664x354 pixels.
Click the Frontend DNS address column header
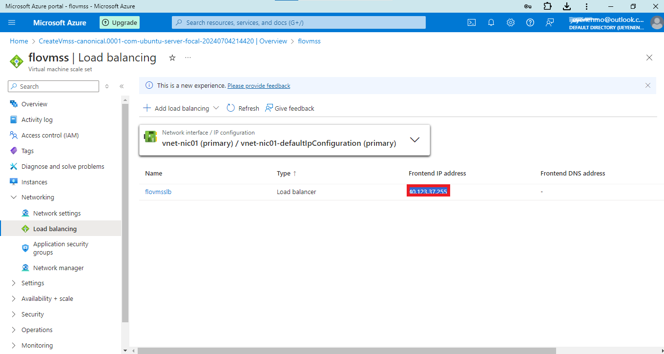(x=573, y=174)
